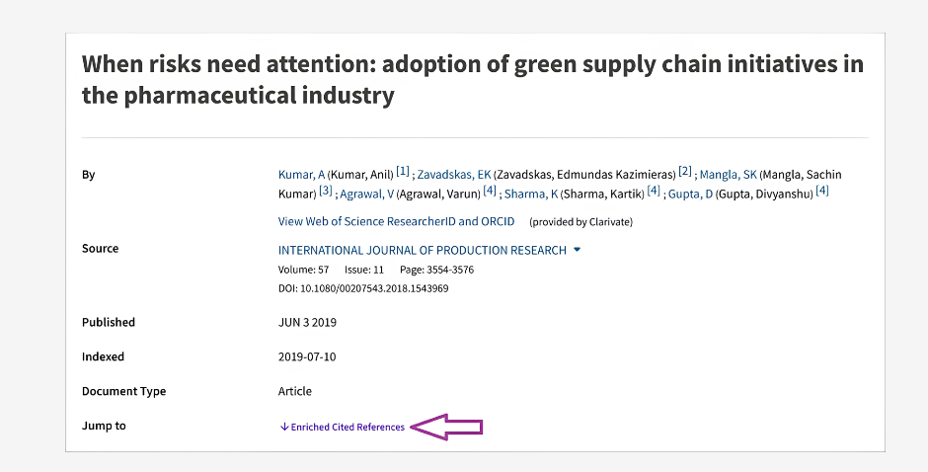The height and width of the screenshot is (472, 928).
Task: Expand dropdown arrow beside journal name
Action: (x=578, y=251)
